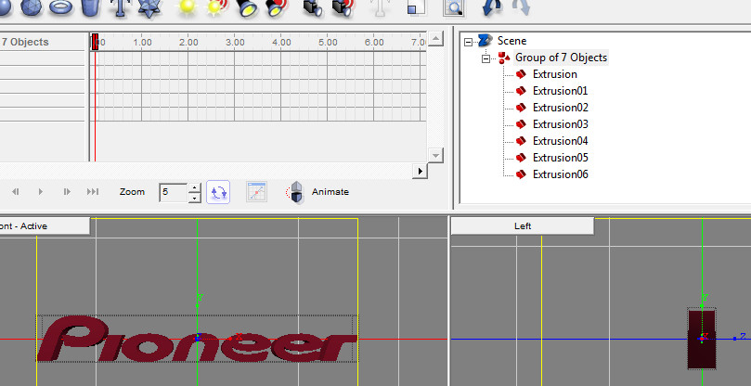Select Extrusion02 in the scene tree
This screenshot has width=751, height=386.
pyautogui.click(x=561, y=108)
